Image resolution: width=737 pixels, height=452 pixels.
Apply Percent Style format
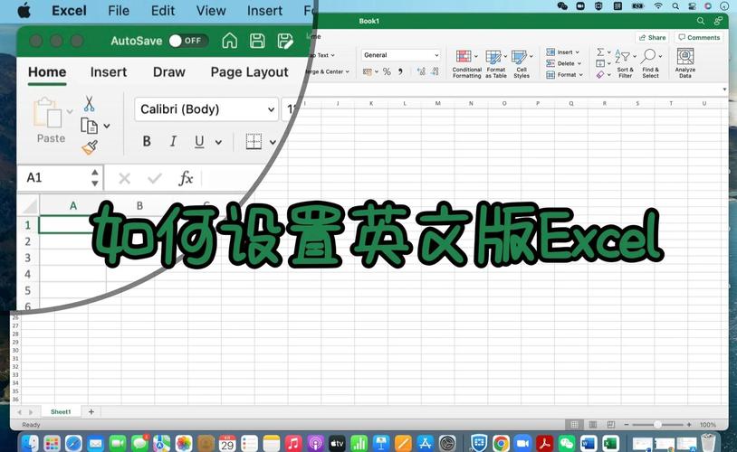387,71
